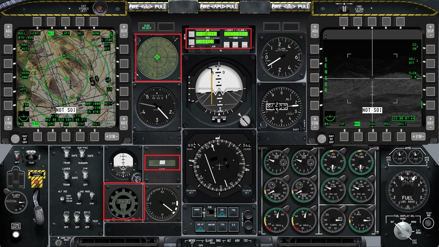Turn the right MFCD DAY/NT/OFF knob
This screenshot has width=439, height=247.
point(321,139)
